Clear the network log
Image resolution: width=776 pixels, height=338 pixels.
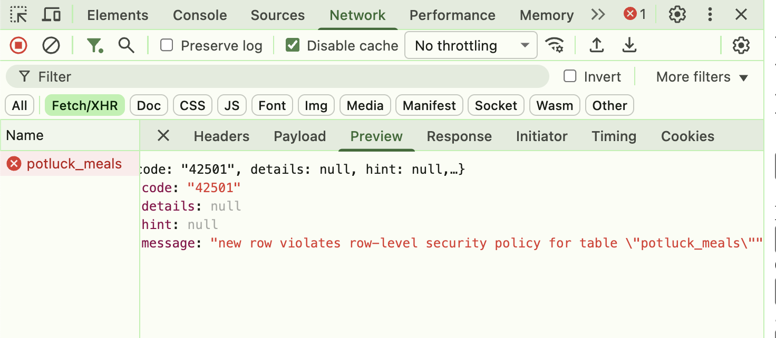click(51, 45)
